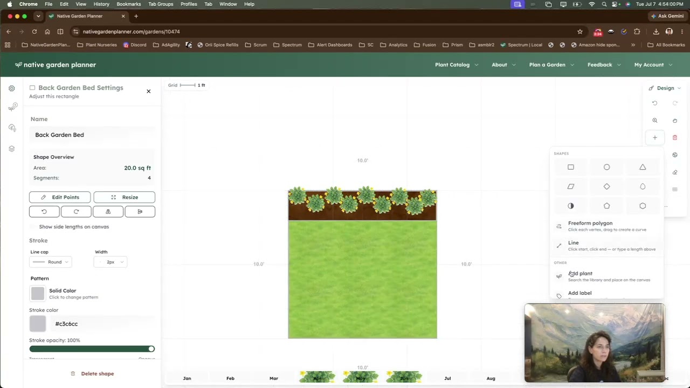Open the Tab Groups menu
The width and height of the screenshot is (690, 388).
coord(161,4)
